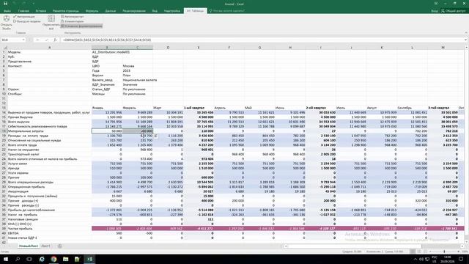Click Выход из модели button
The height and width of the screenshot is (264, 469).
[27, 21]
